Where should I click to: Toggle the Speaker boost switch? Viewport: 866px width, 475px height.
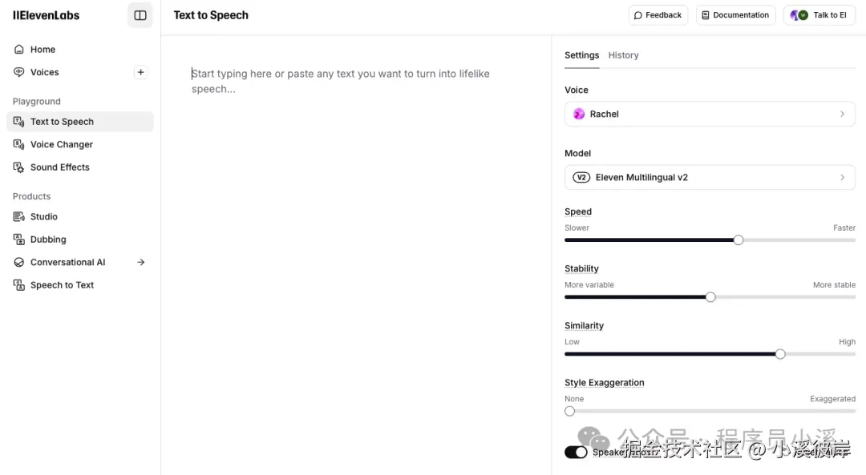[x=576, y=453]
